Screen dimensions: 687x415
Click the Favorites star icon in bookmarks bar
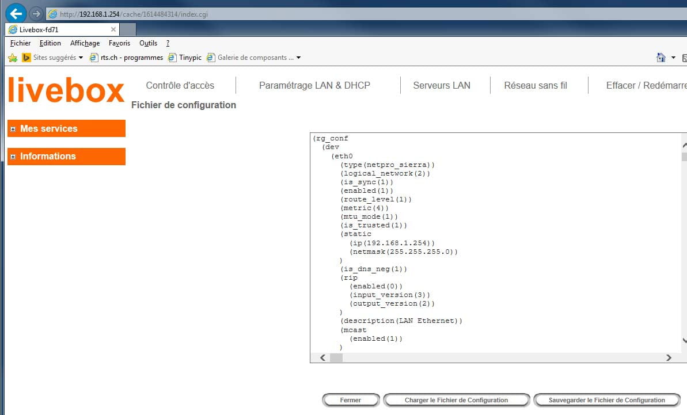(x=13, y=58)
